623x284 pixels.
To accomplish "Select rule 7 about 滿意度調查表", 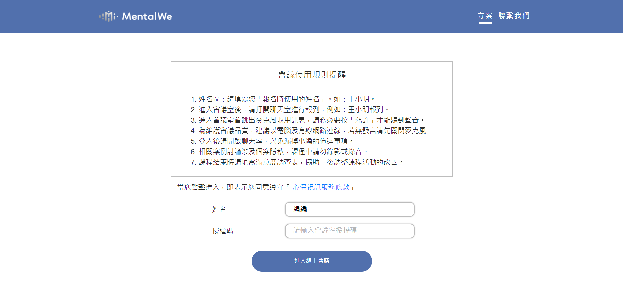I will [x=297, y=162].
